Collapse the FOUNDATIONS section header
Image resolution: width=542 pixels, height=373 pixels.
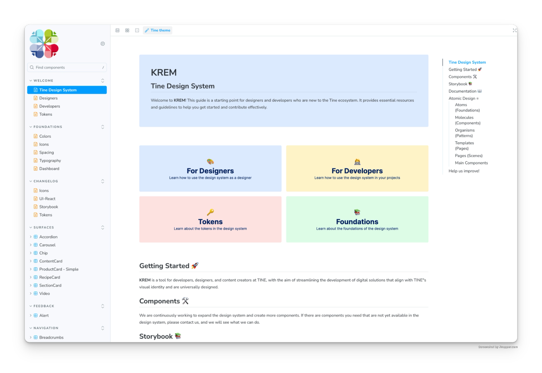tap(46, 127)
